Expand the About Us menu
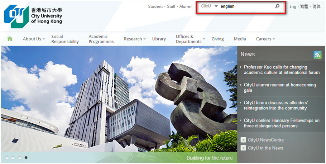The height and width of the screenshot is (164, 326). point(34,39)
